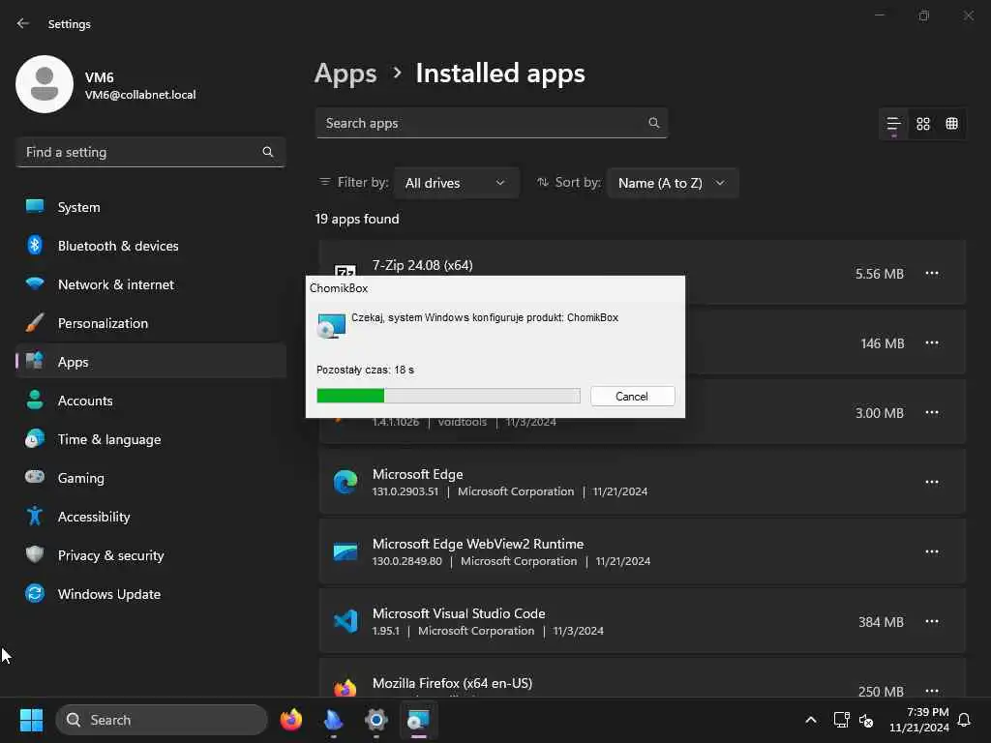Switch to list view layout
The height and width of the screenshot is (743, 991).
[893, 124]
